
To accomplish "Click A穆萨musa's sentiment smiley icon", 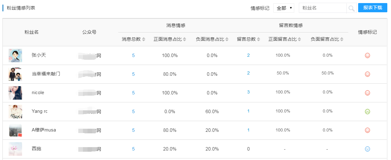I will (x=367, y=130).
